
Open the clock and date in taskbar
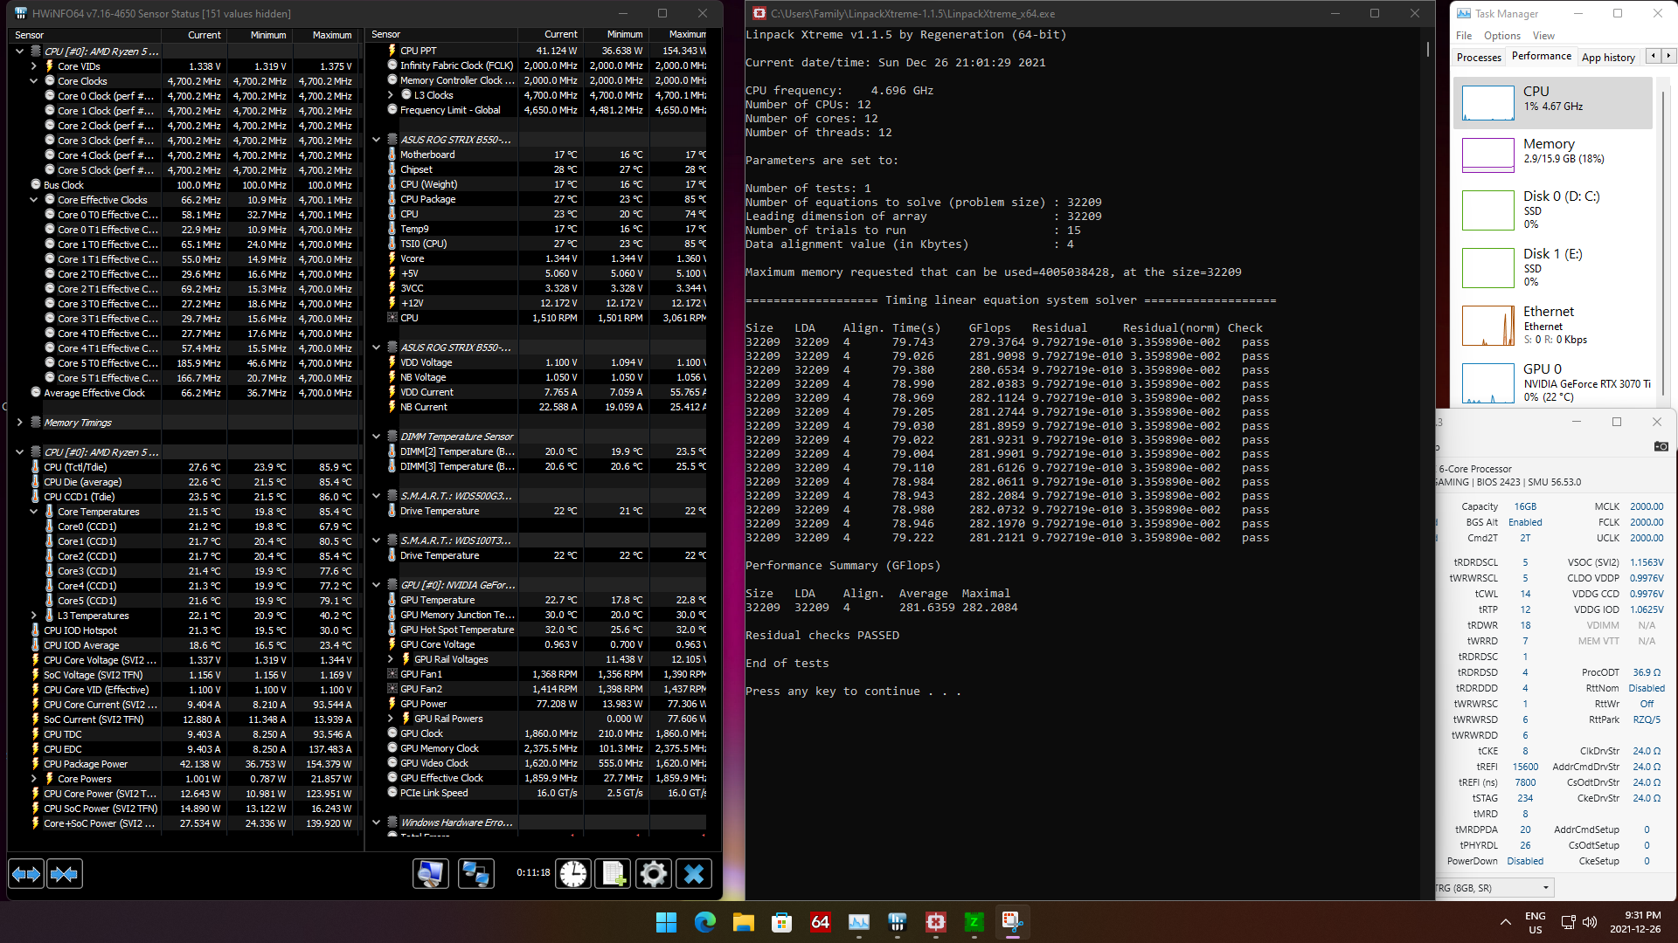tap(1636, 922)
